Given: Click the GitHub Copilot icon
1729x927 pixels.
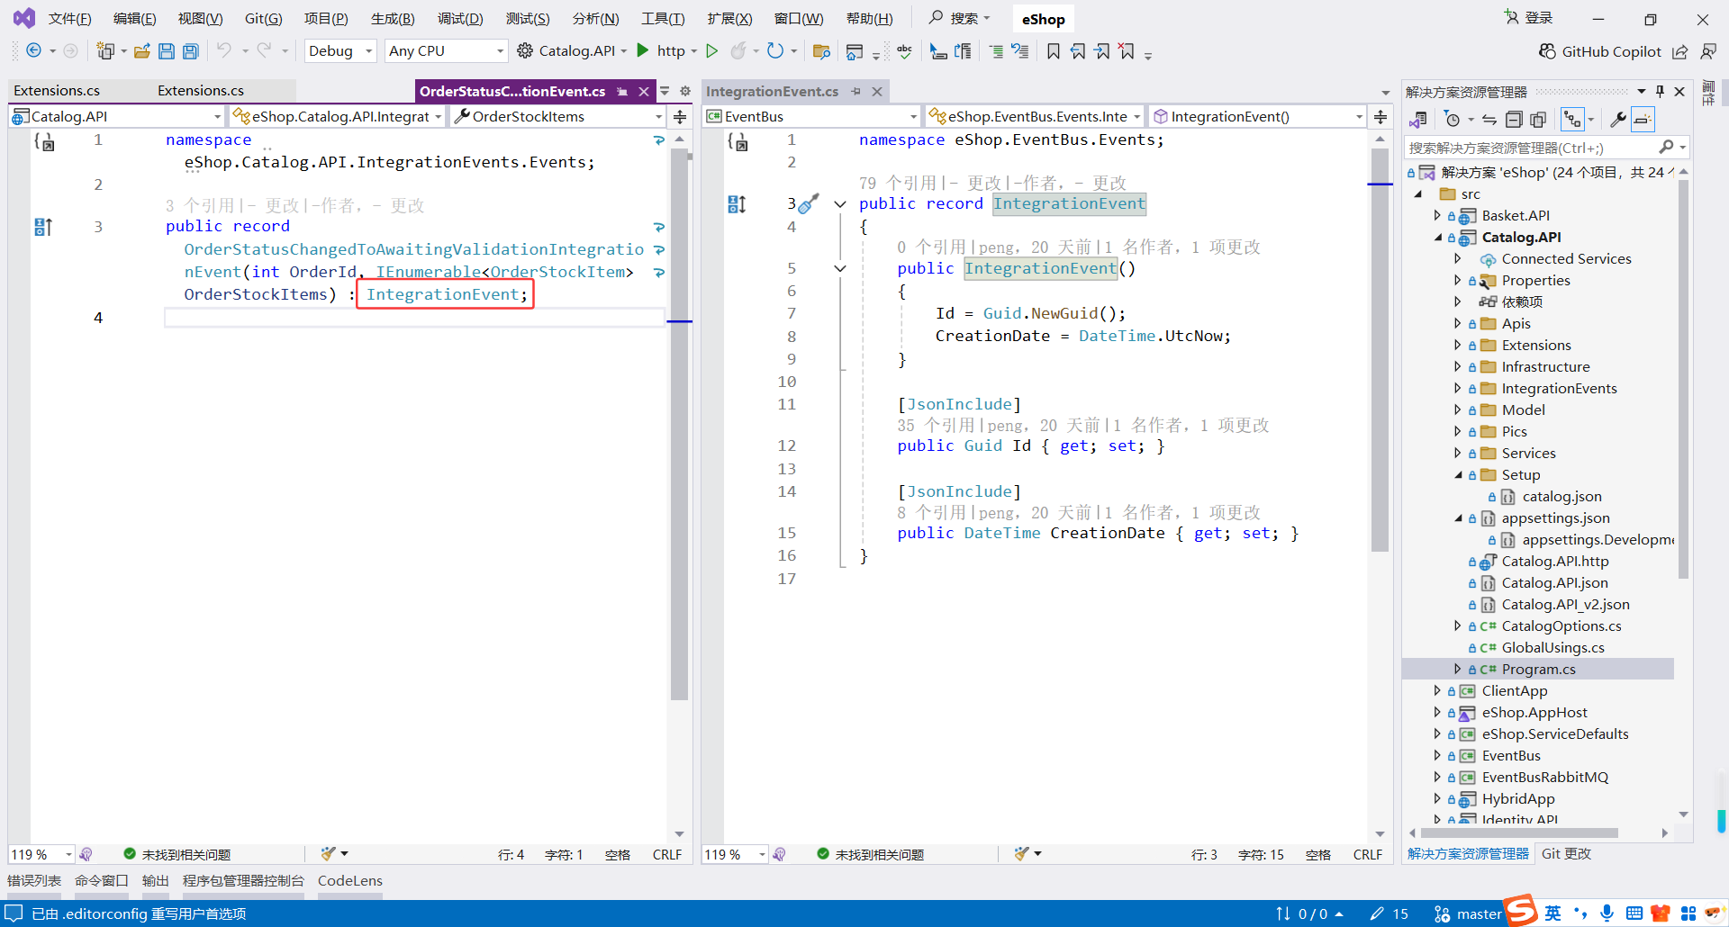Looking at the screenshot, I should [x=1547, y=51].
